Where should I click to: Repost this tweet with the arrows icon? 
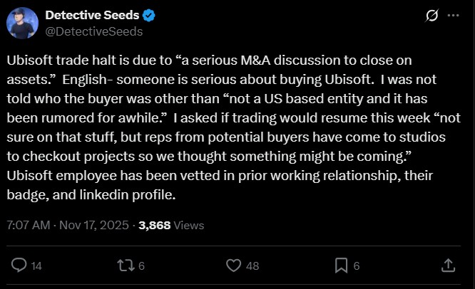coord(126,266)
